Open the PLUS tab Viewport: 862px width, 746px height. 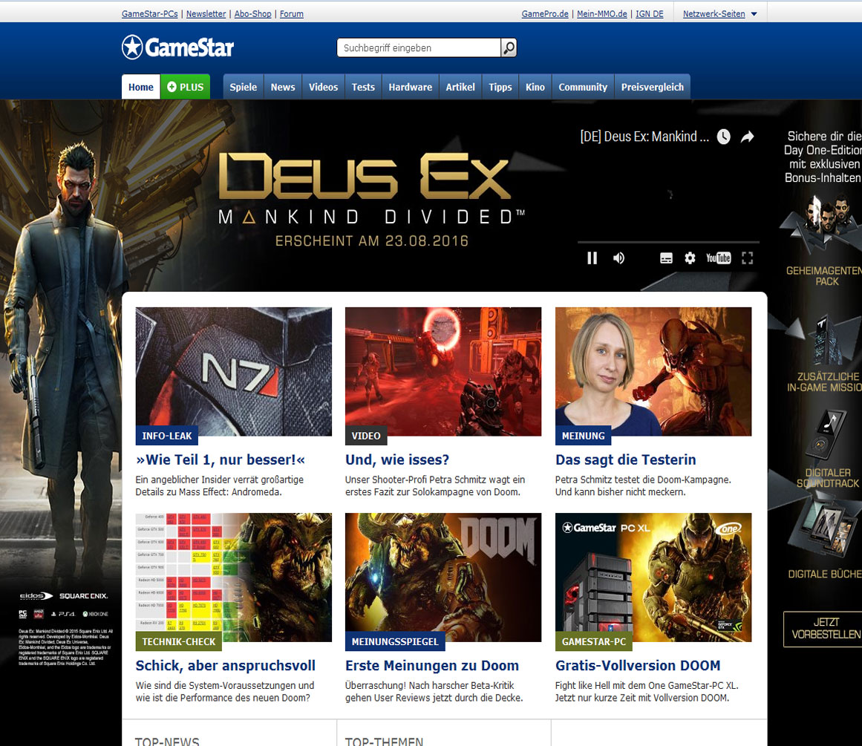pos(186,87)
